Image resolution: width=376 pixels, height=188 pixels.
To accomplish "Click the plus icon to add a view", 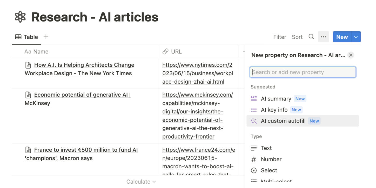I will pyautogui.click(x=46, y=37).
